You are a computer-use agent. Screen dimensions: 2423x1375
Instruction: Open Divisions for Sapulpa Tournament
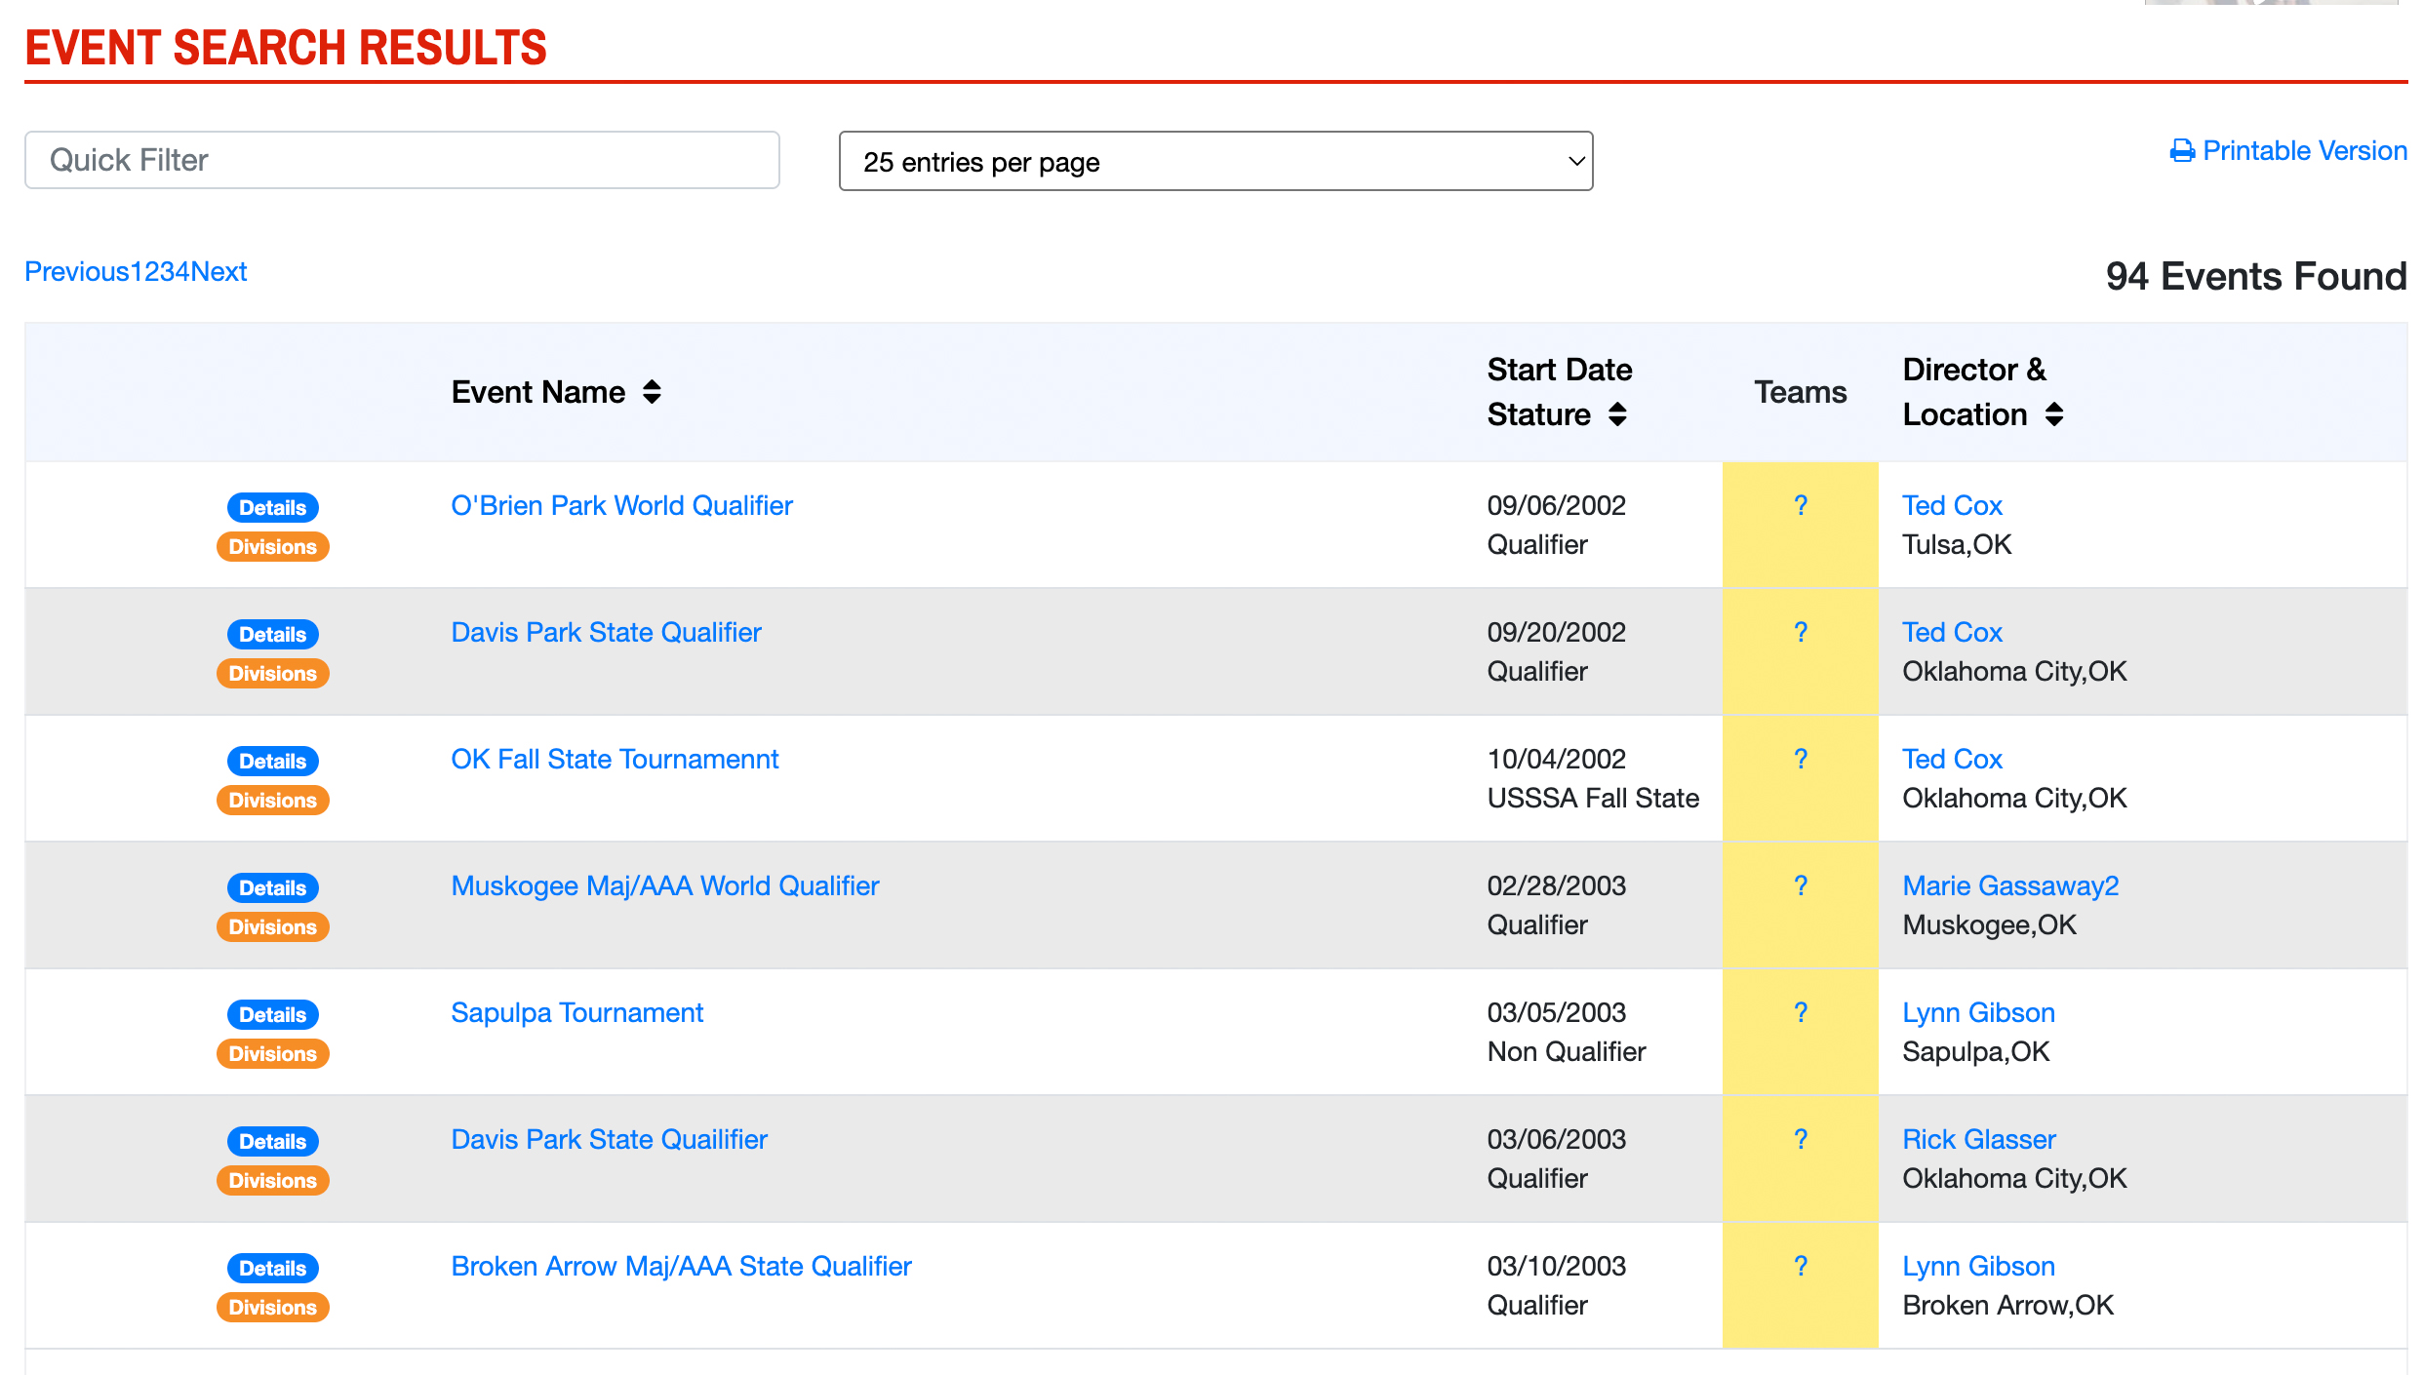tap(273, 1053)
